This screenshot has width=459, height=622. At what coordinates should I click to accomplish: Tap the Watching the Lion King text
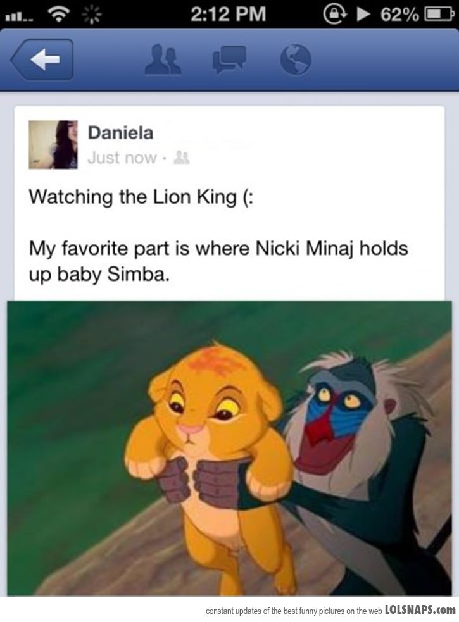coord(141,197)
